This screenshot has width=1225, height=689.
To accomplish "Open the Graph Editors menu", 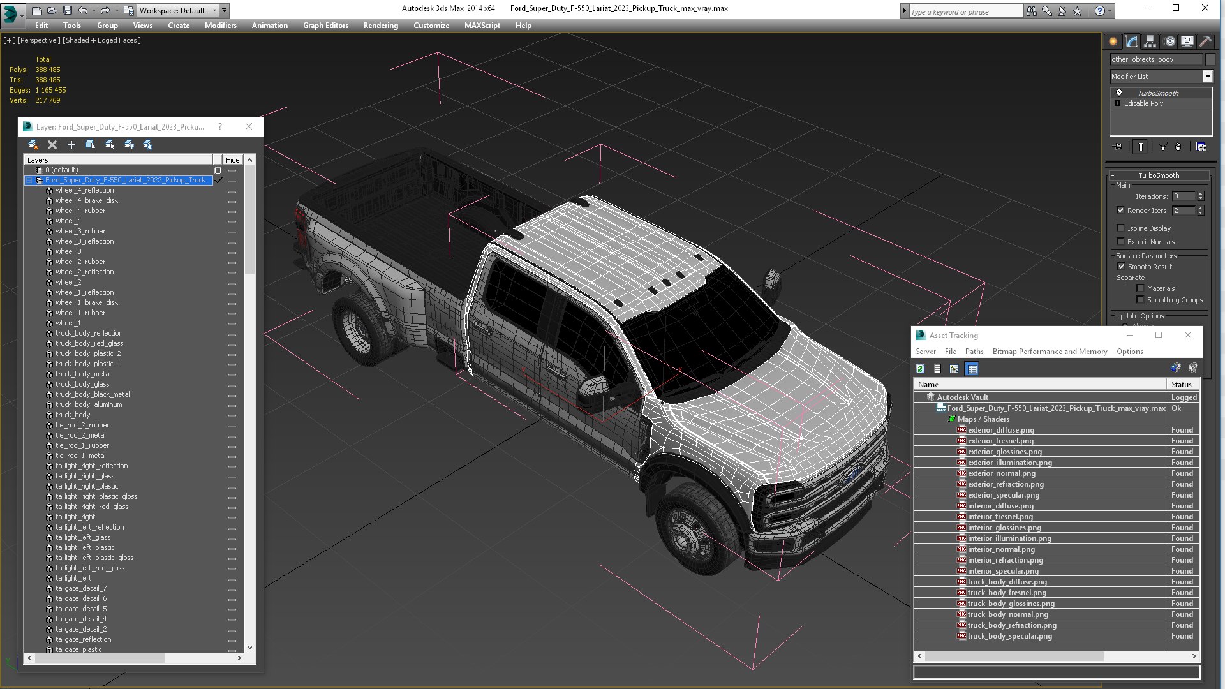I will [325, 26].
